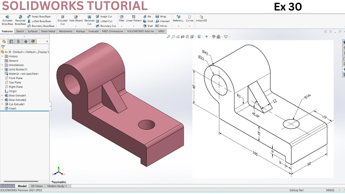The height and width of the screenshot is (194, 345).
Task: Select the Mirror tool
Action: [x=161, y=26]
